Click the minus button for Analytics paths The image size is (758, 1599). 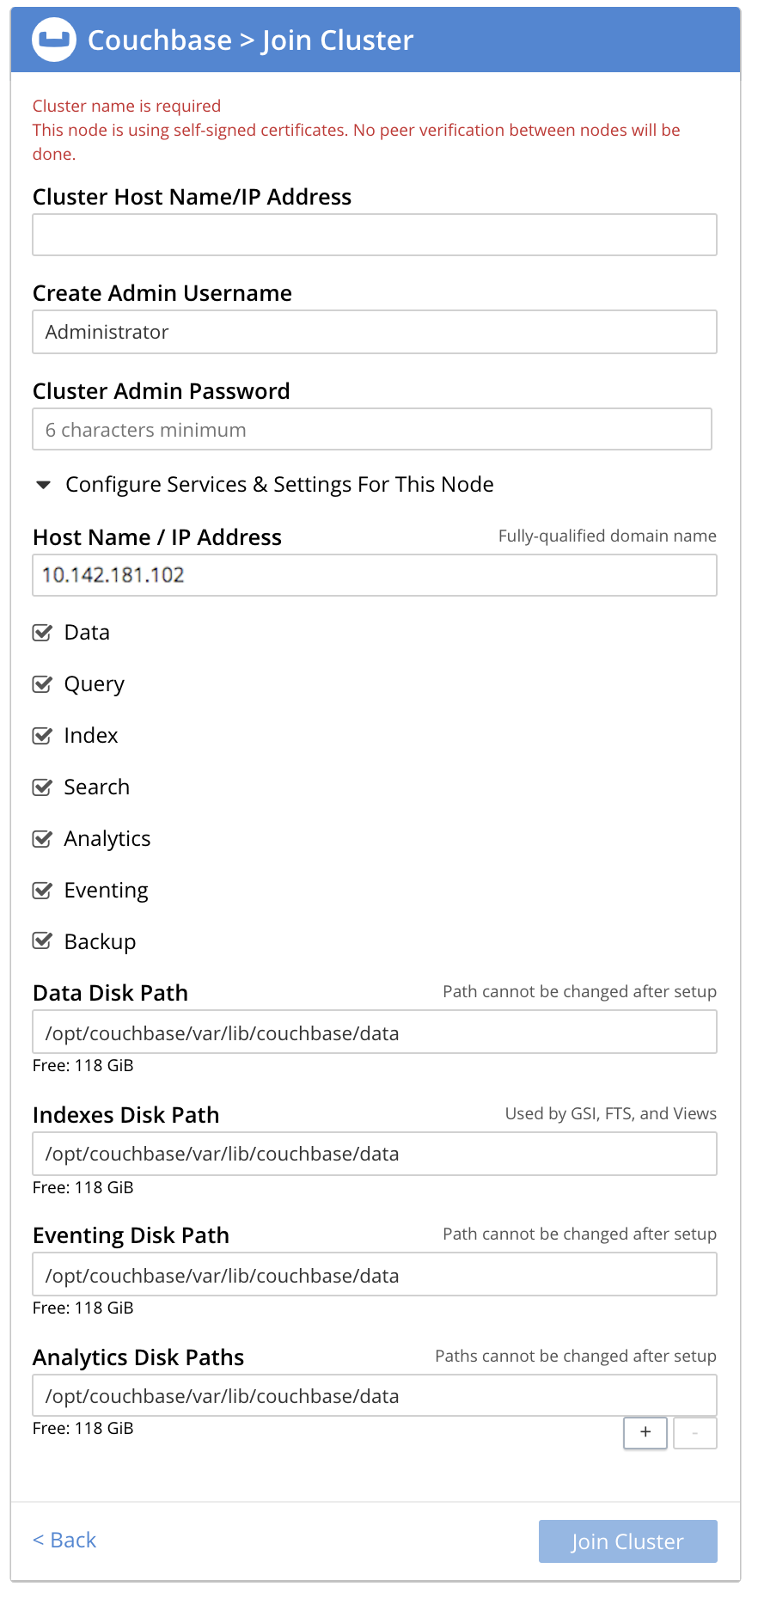coord(695,1432)
